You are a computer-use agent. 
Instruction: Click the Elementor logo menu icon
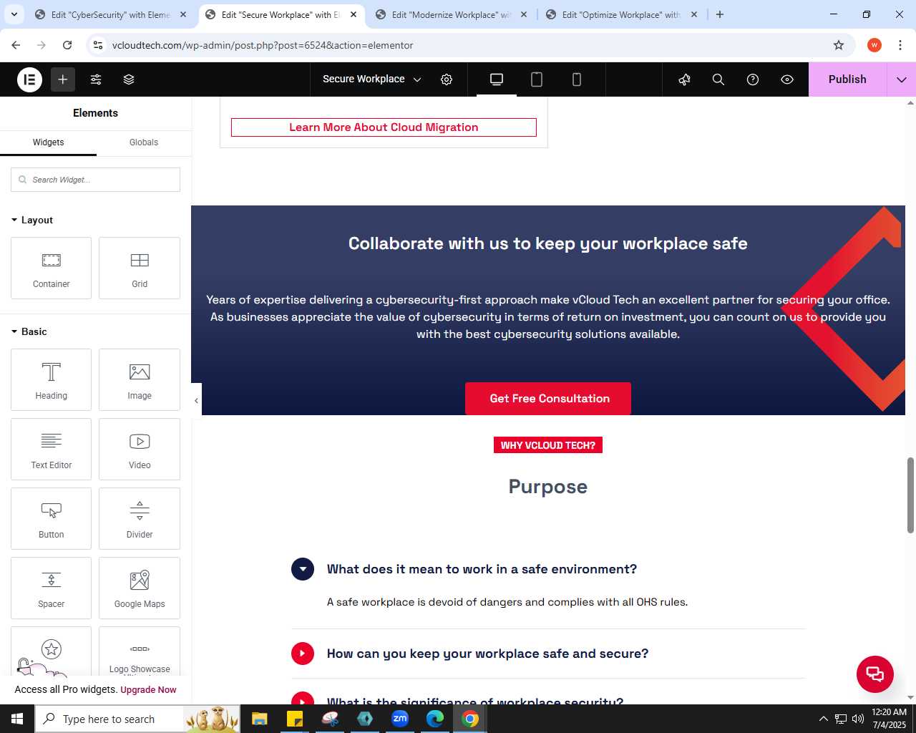click(x=29, y=79)
